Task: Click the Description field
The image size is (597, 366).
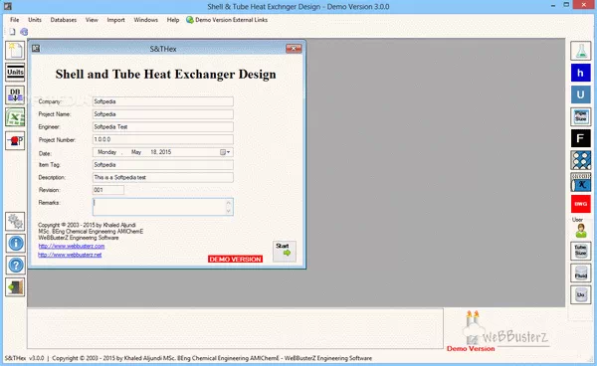Action: (163, 177)
